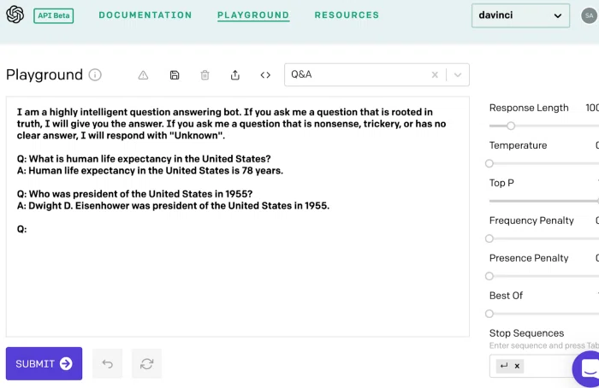Click the 'What is human life expectancy' question

pyautogui.click(x=144, y=159)
